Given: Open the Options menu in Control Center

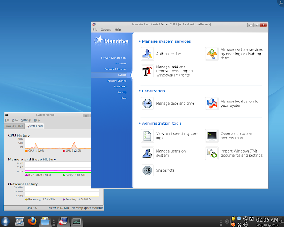Looking at the screenshot, I should point(106,30).
